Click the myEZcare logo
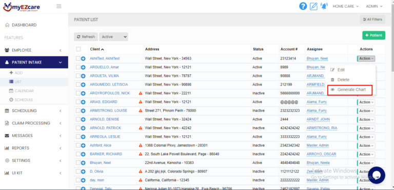The width and height of the screenshot is (394, 190). (22, 7)
